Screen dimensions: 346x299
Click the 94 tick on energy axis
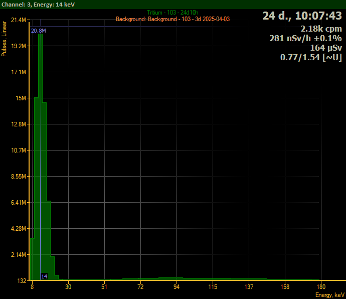tap(177, 287)
